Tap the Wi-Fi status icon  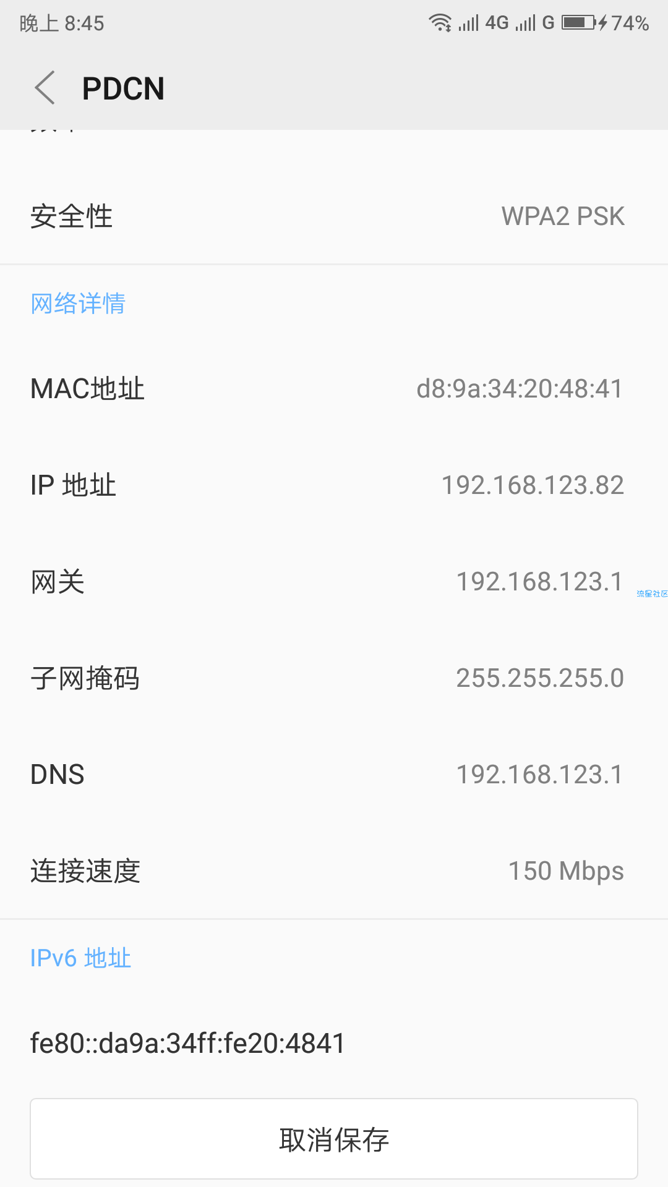440,23
